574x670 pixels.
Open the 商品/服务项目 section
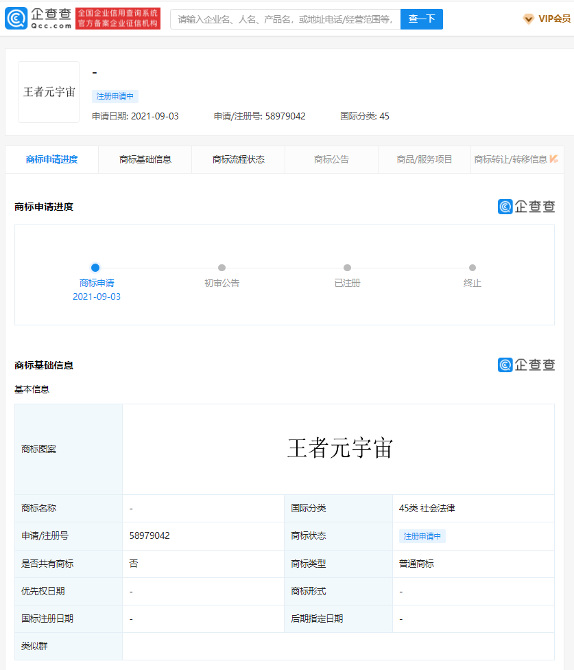point(424,159)
